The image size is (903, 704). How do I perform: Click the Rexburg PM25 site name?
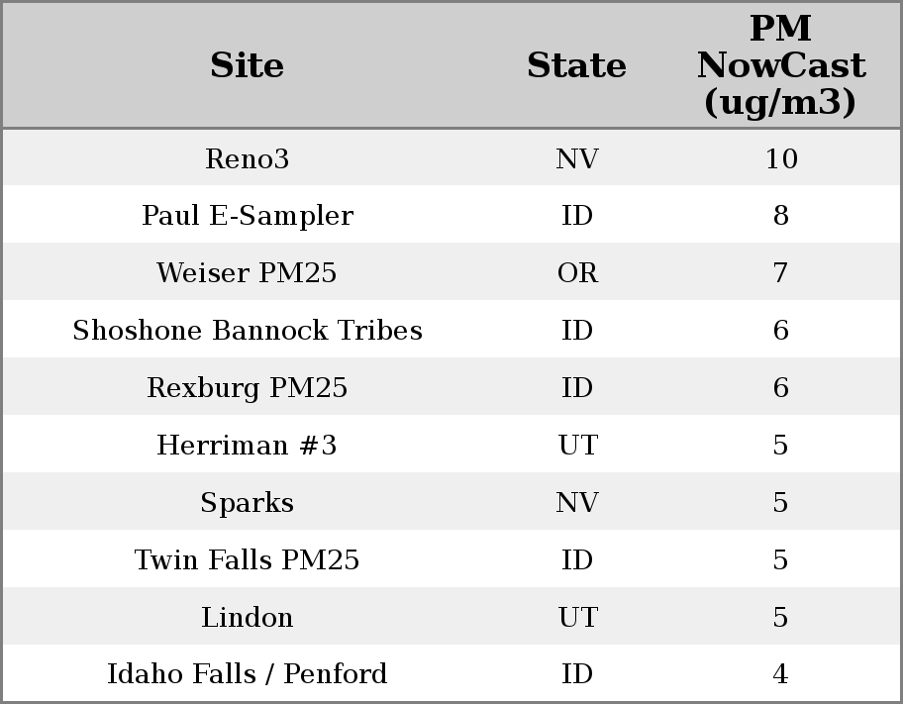coord(247,388)
